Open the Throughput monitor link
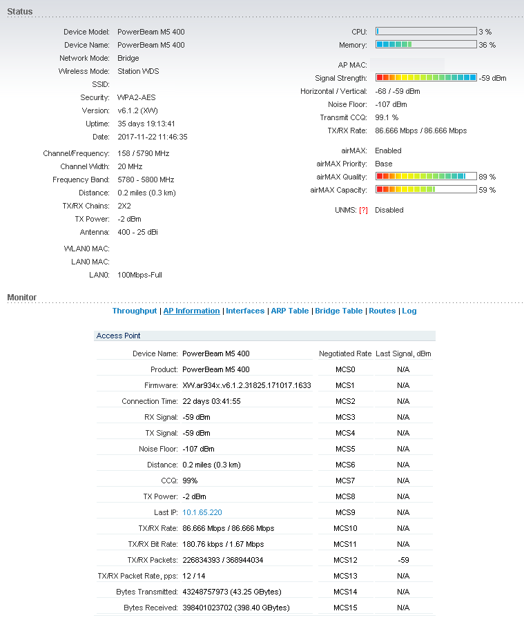 (135, 311)
